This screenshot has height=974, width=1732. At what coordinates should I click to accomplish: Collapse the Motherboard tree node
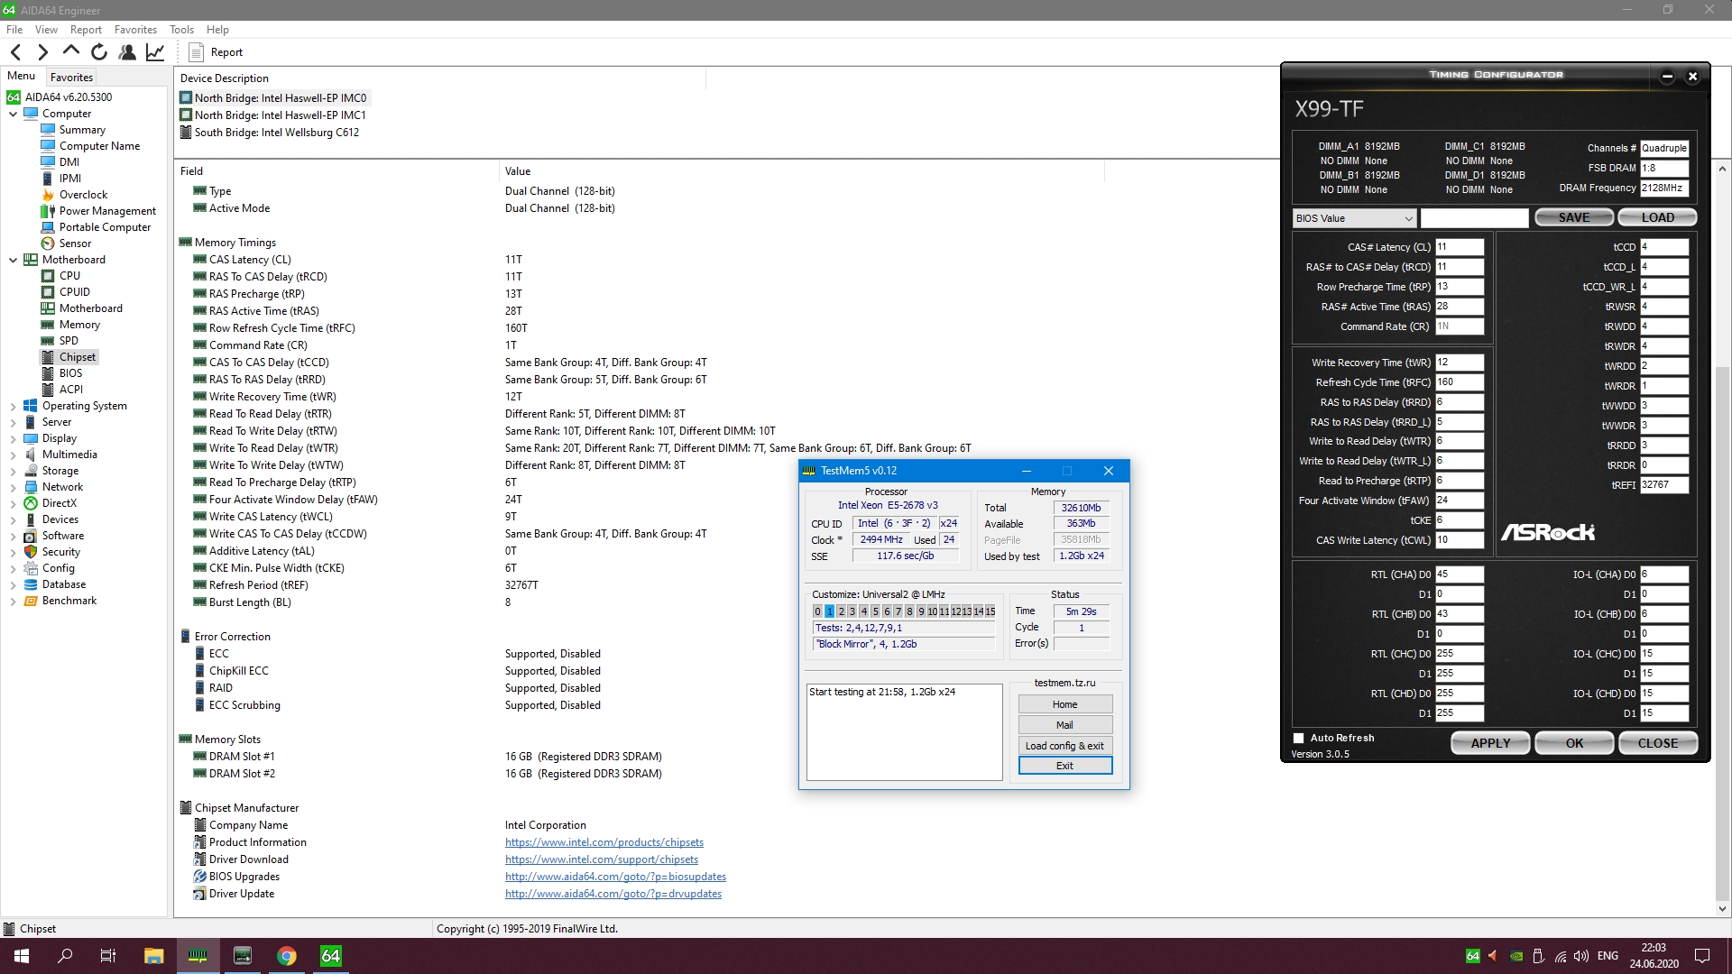(x=13, y=260)
